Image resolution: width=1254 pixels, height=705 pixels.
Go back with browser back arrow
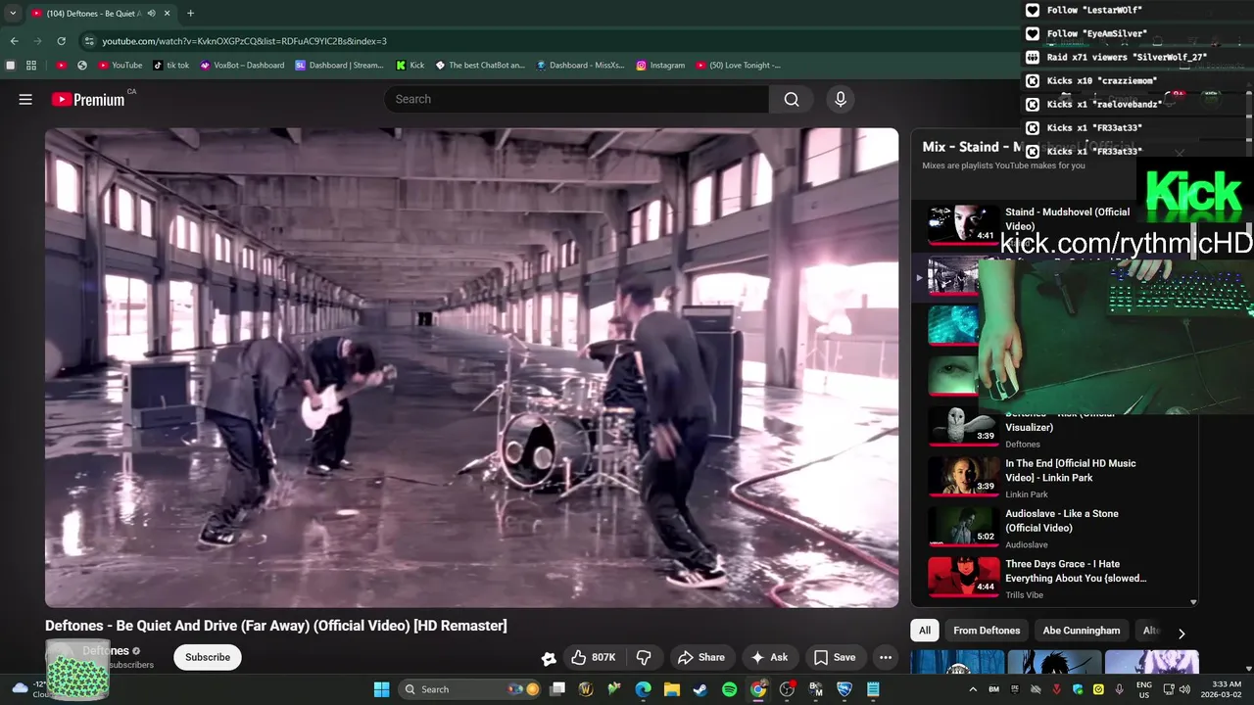tap(14, 41)
